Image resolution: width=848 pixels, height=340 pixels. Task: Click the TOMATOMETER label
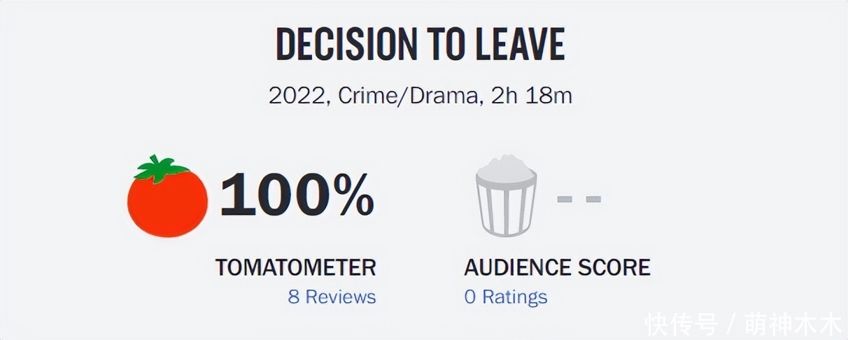tap(295, 267)
